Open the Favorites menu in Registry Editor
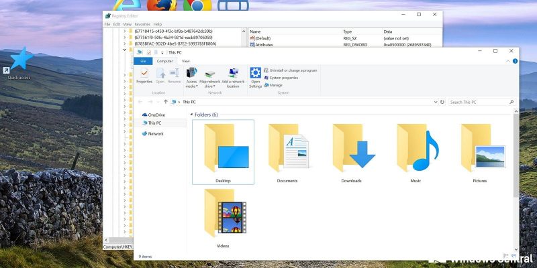This screenshot has height=268, width=537. [142, 24]
